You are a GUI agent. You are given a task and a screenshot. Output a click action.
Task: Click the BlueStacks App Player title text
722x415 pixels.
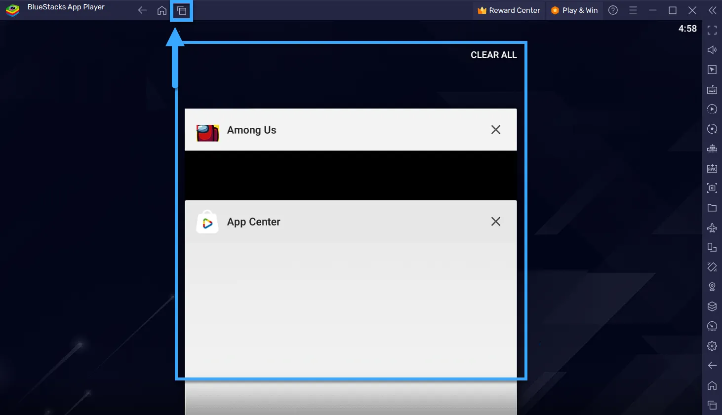pyautogui.click(x=66, y=7)
